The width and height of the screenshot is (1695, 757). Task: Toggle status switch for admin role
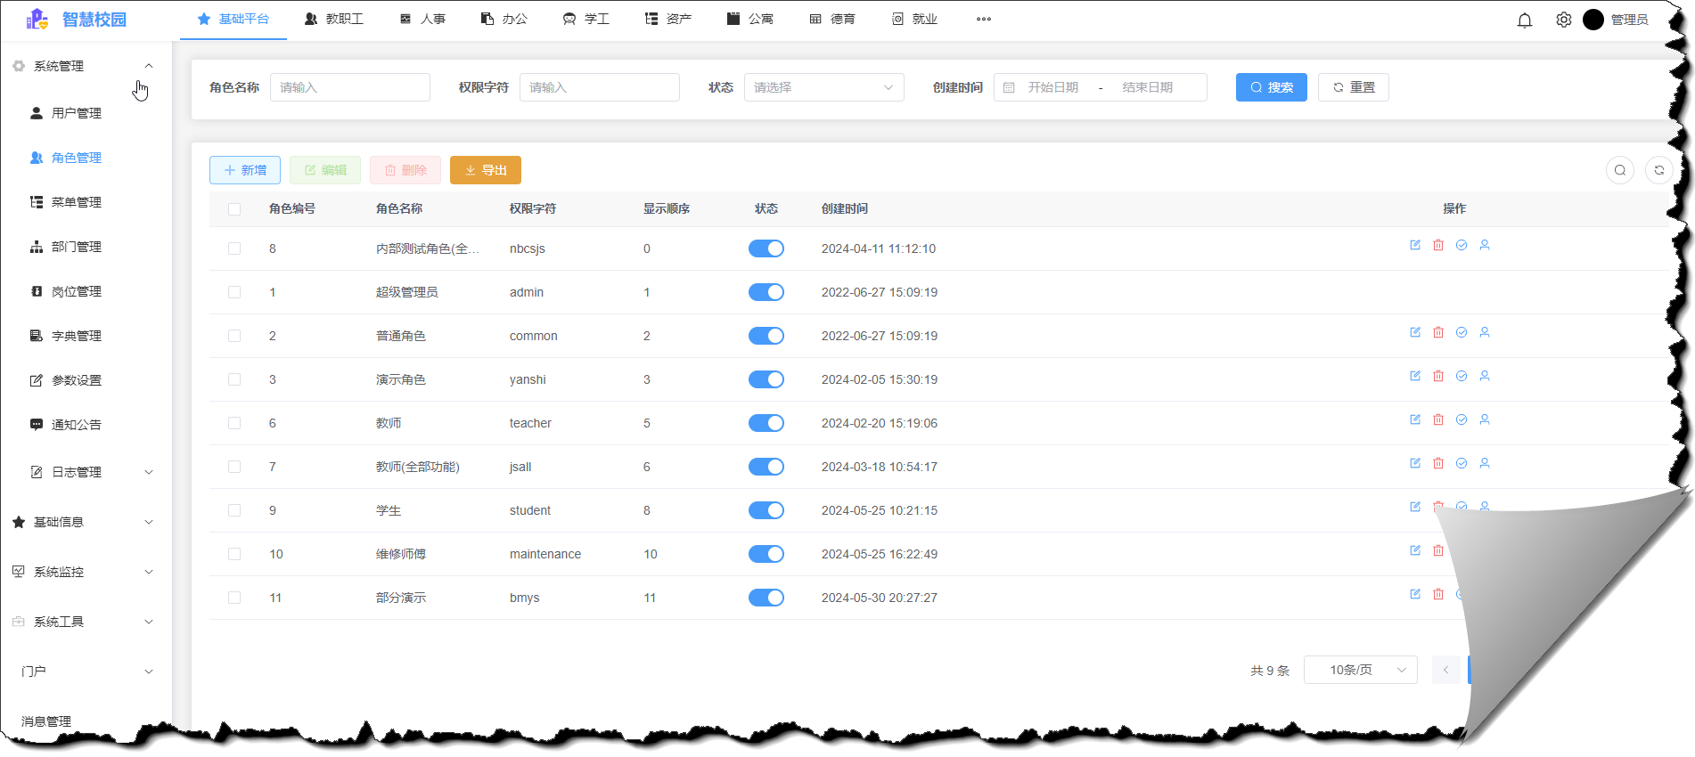click(766, 292)
